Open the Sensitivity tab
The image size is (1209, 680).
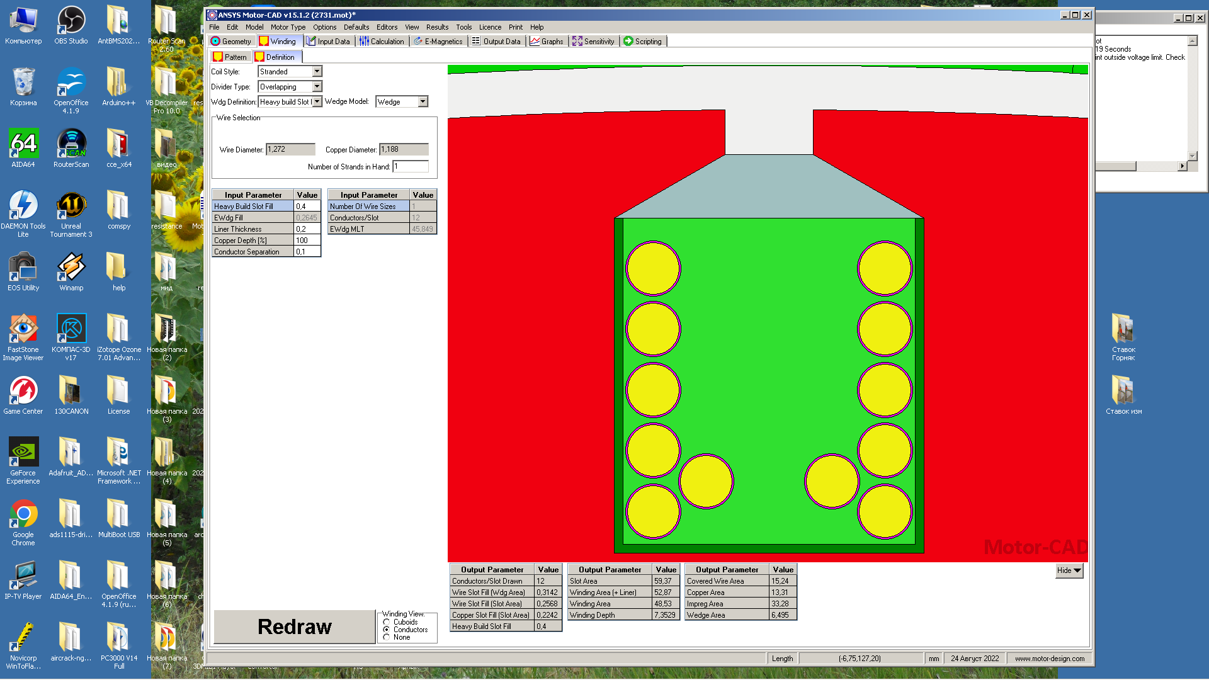coord(593,42)
